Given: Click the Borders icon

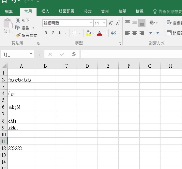Looking at the screenshot, I should point(74,33).
